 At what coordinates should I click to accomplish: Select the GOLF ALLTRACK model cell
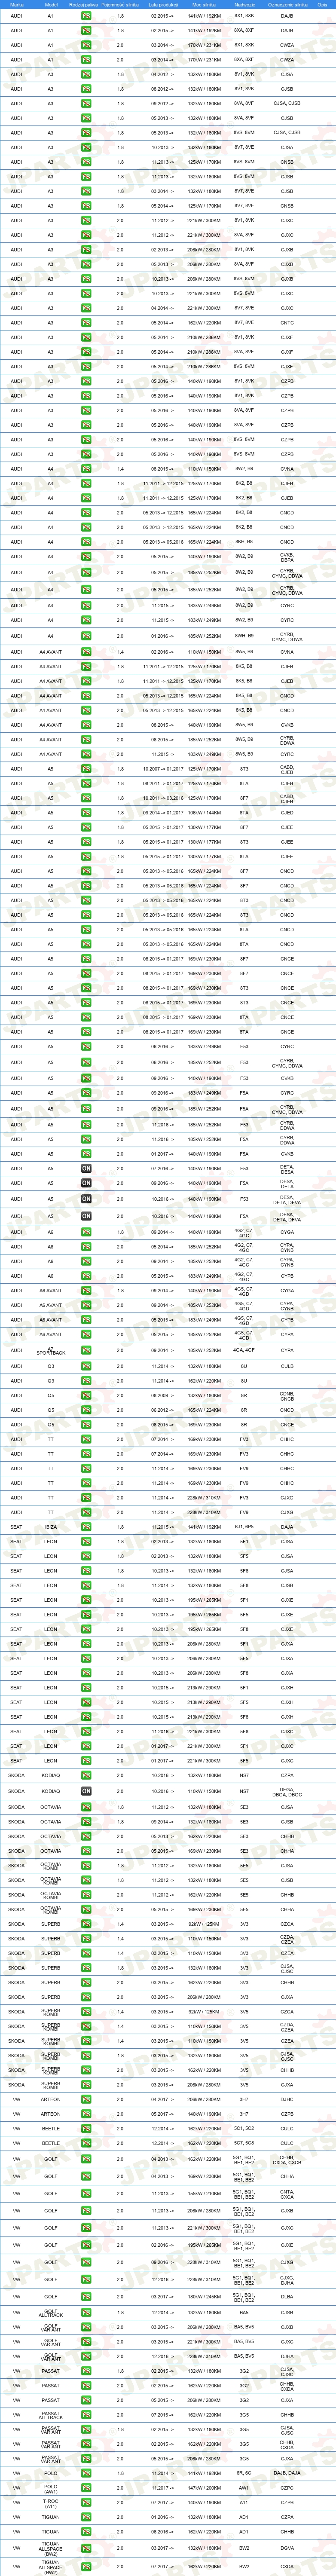coord(51,2313)
